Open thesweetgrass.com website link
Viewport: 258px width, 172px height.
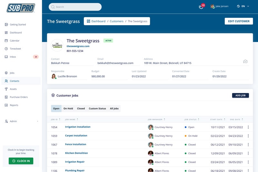point(78,46)
